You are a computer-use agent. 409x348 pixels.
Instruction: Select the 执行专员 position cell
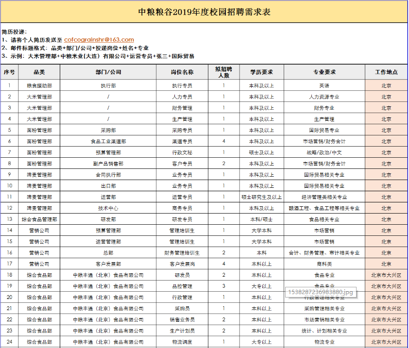point(182,85)
